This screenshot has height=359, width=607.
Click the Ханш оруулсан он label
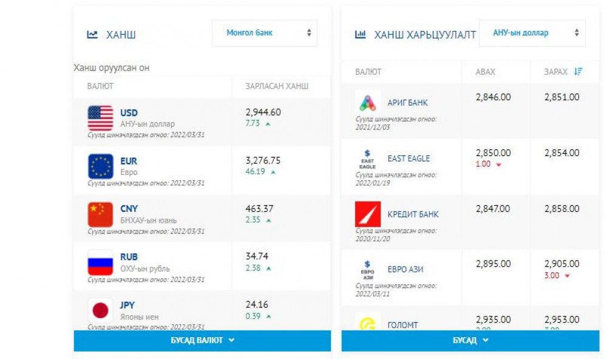coord(112,68)
